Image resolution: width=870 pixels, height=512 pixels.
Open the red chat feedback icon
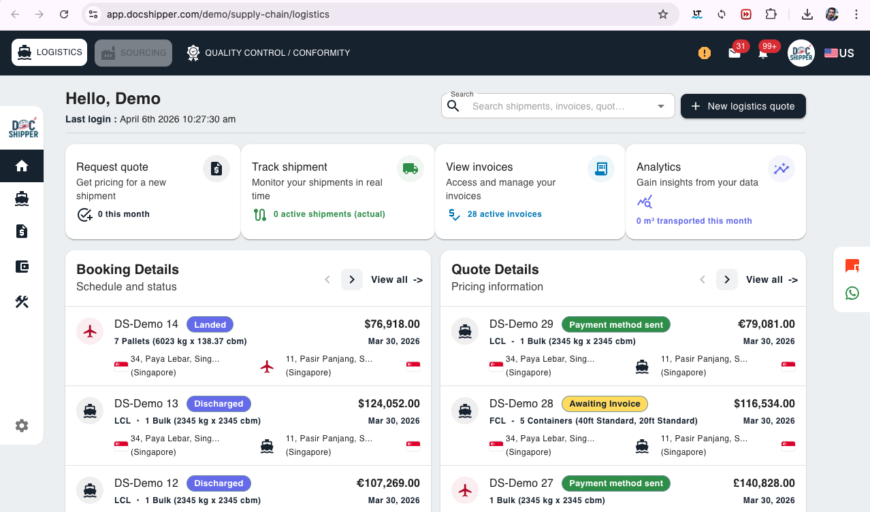[x=852, y=266]
